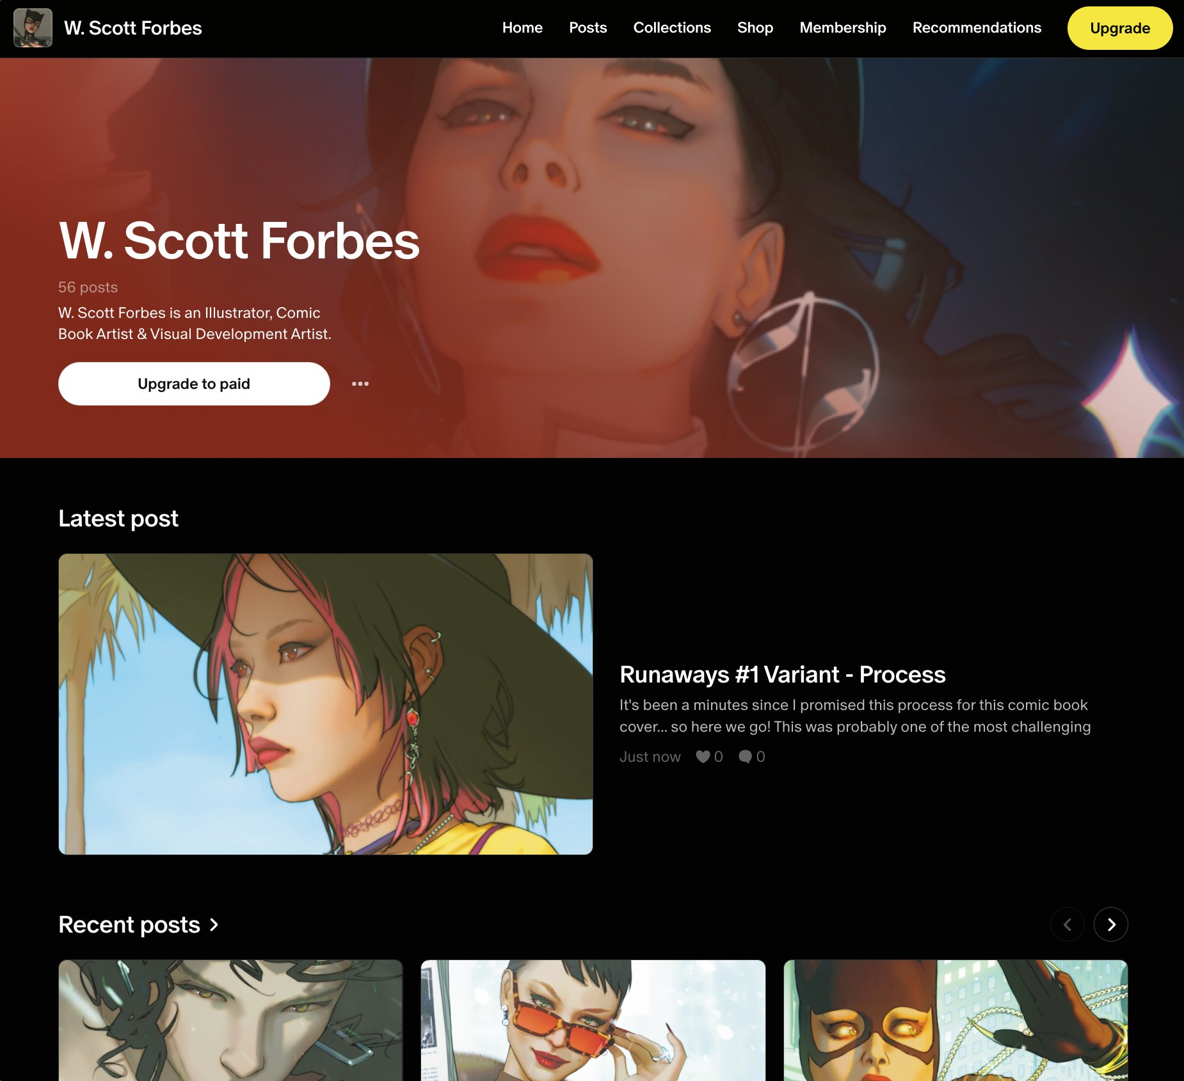
Task: Open the Batgirl mask recent post thumbnail
Action: pos(956,1020)
